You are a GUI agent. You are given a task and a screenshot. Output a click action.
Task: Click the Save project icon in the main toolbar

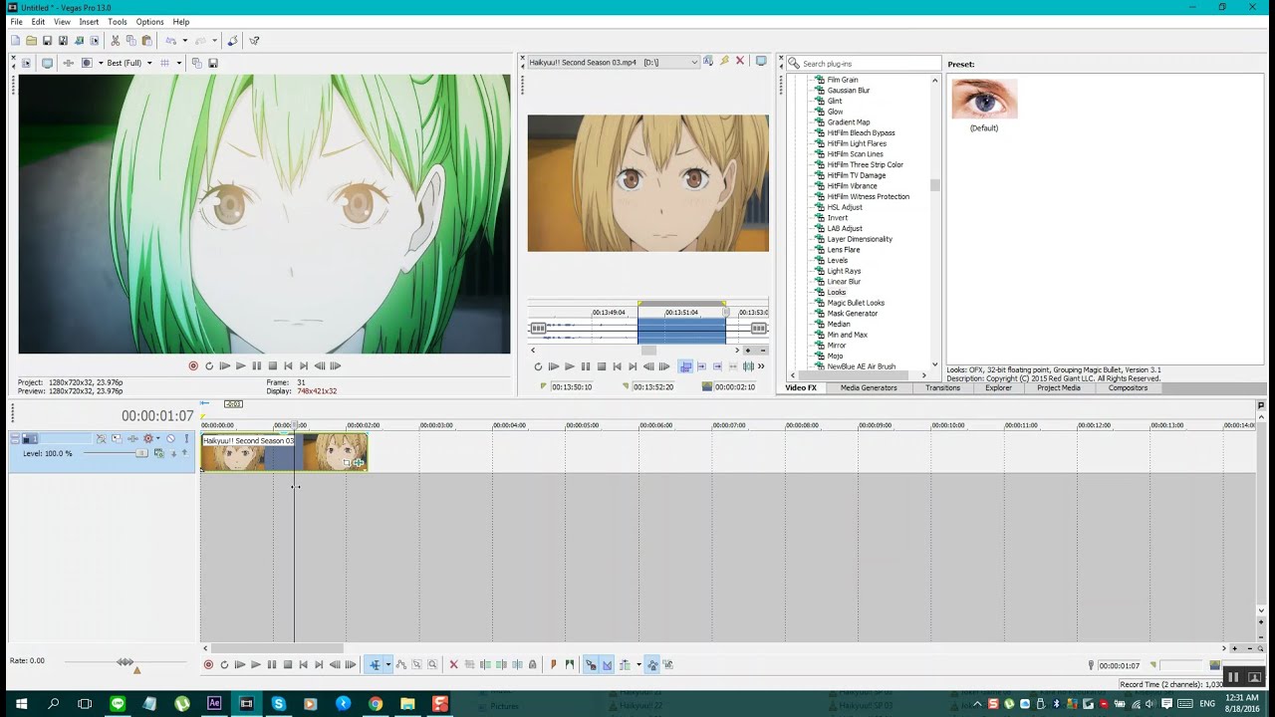[x=47, y=41]
